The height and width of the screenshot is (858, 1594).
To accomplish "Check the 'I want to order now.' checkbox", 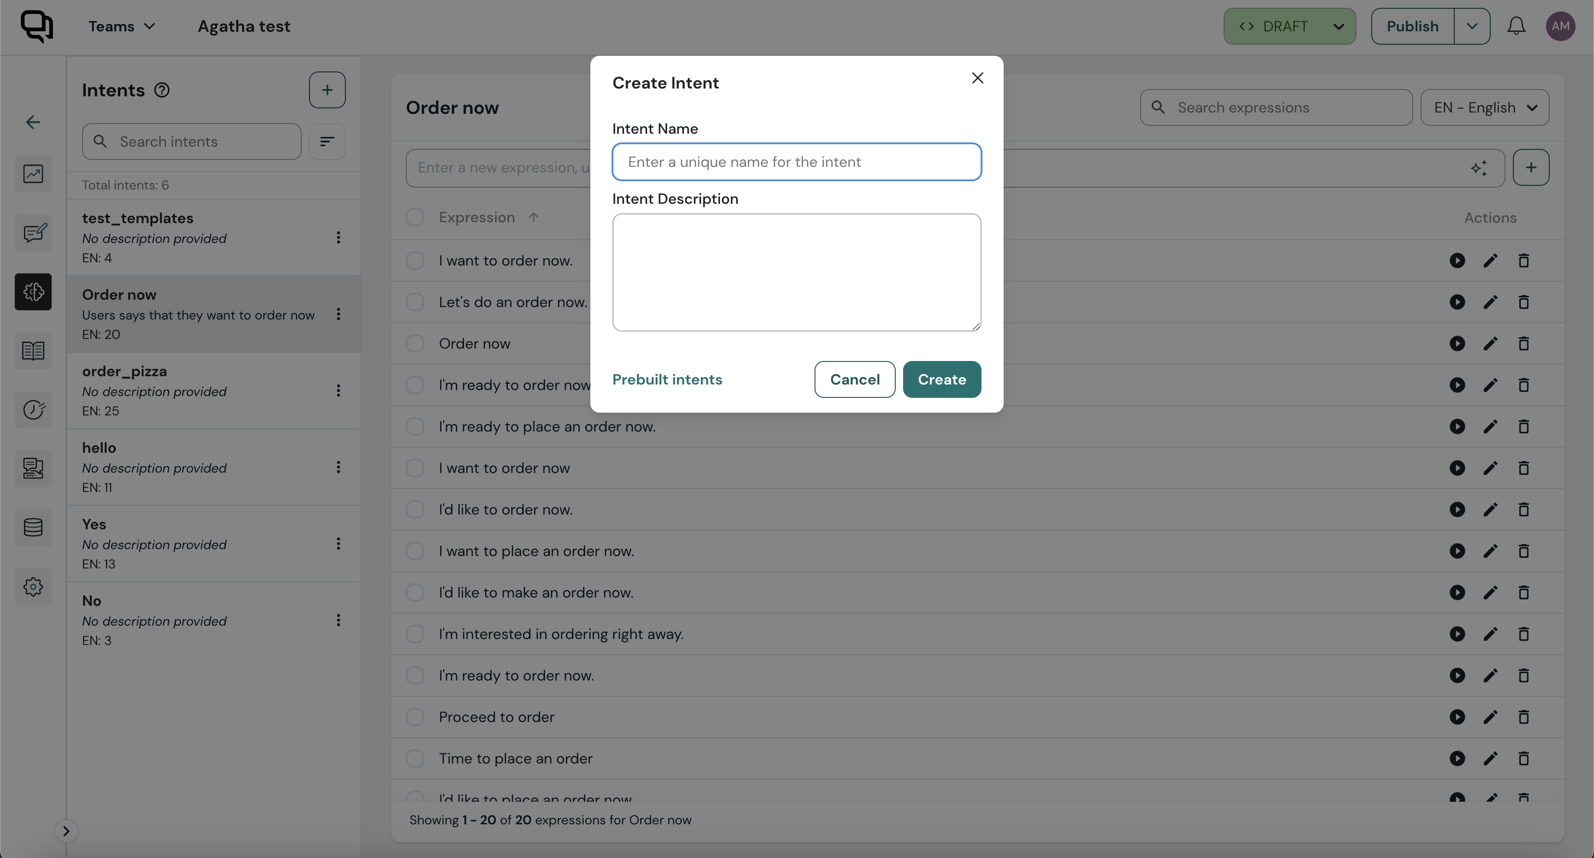I will point(415,261).
